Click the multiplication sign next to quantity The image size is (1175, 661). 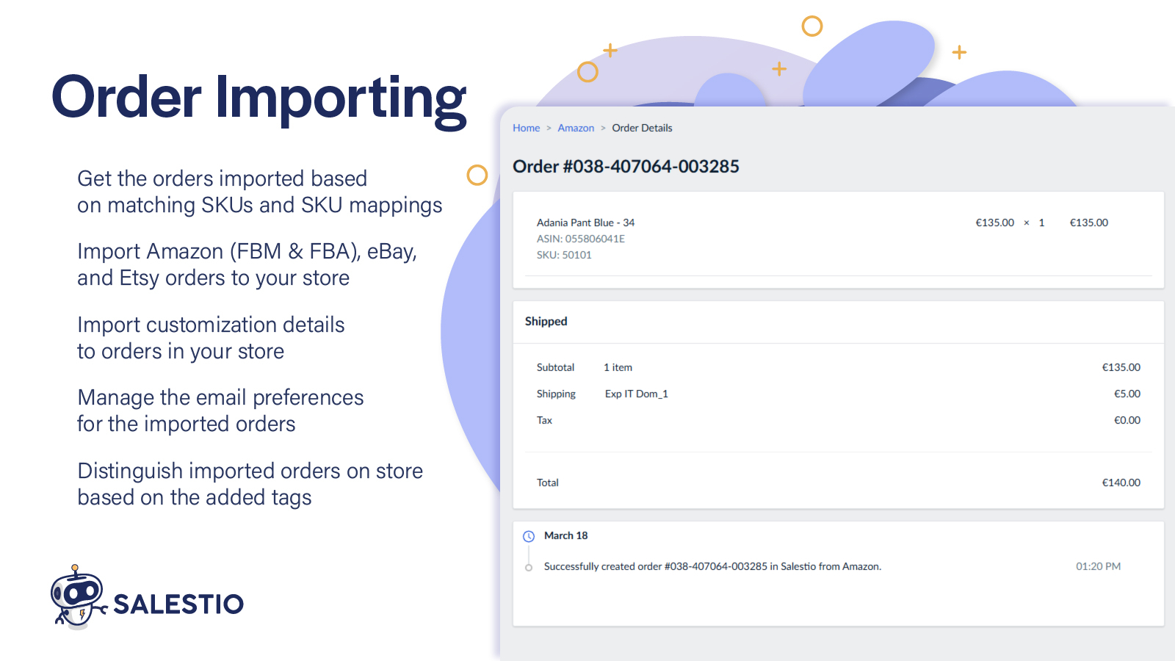[1027, 223]
